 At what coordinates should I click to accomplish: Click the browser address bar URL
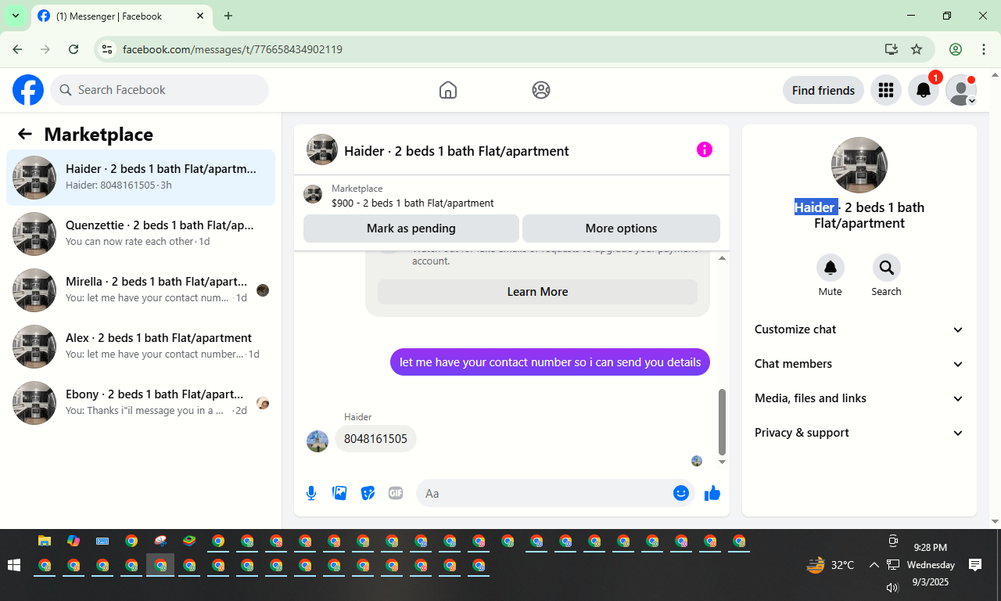pos(232,49)
